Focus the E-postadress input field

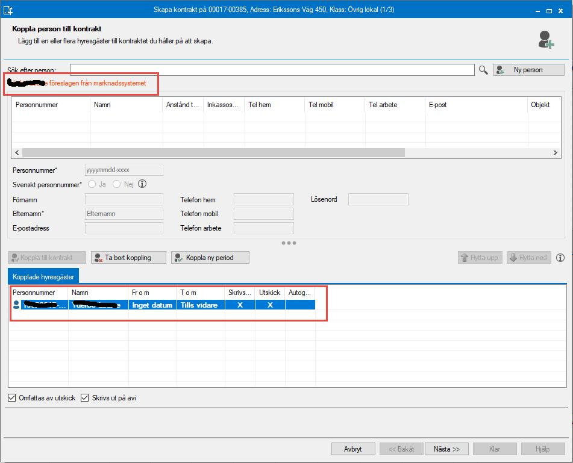click(x=124, y=228)
